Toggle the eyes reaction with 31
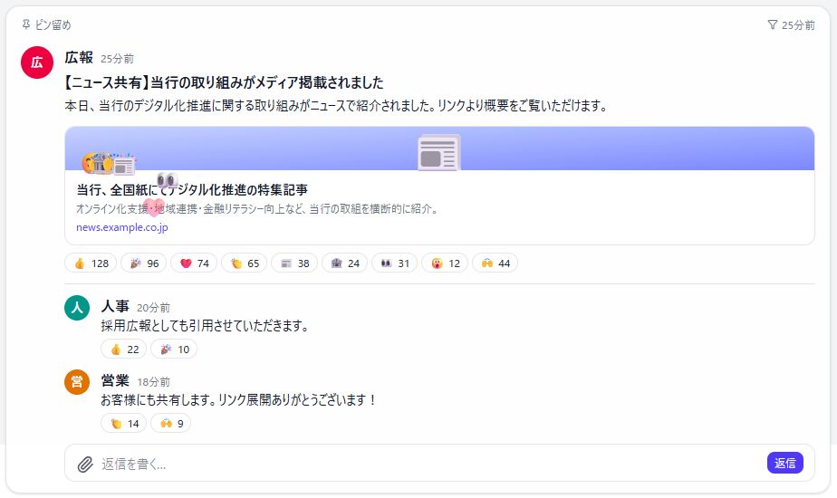 pyautogui.click(x=394, y=263)
